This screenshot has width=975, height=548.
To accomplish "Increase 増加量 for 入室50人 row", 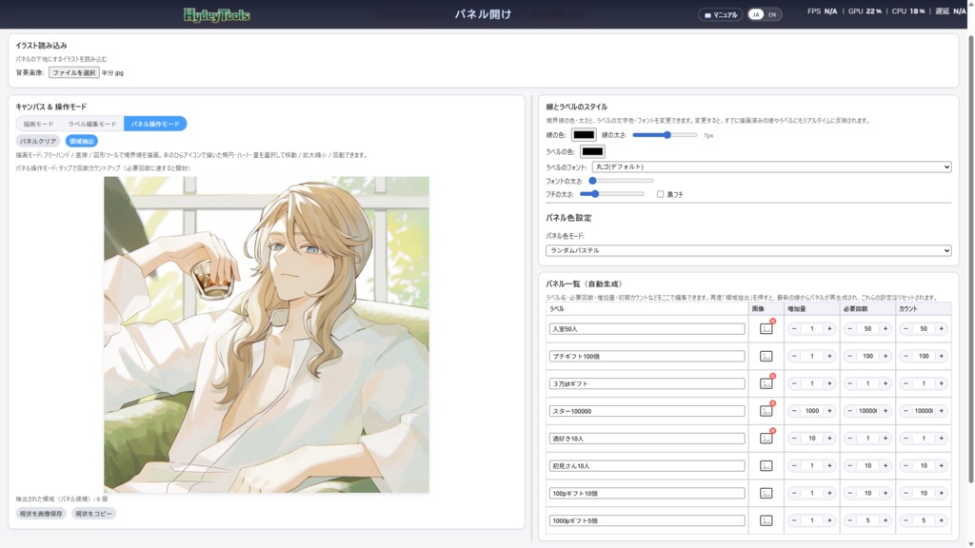I will click(x=829, y=328).
